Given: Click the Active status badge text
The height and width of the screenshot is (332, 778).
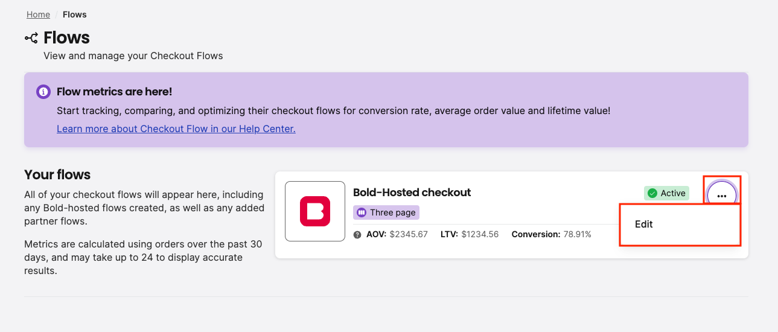Looking at the screenshot, I should (673, 193).
